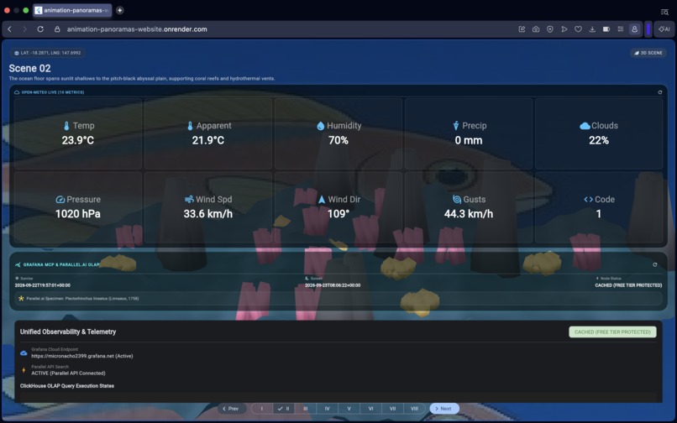Open the easy setup sliders icon

pyautogui.click(x=621, y=29)
